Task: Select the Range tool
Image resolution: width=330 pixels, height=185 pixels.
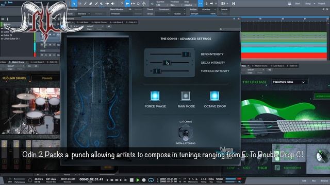Action: (80, 4)
